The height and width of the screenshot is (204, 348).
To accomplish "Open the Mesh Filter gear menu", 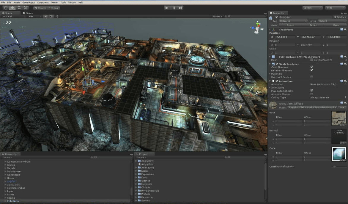I will click(345, 57).
